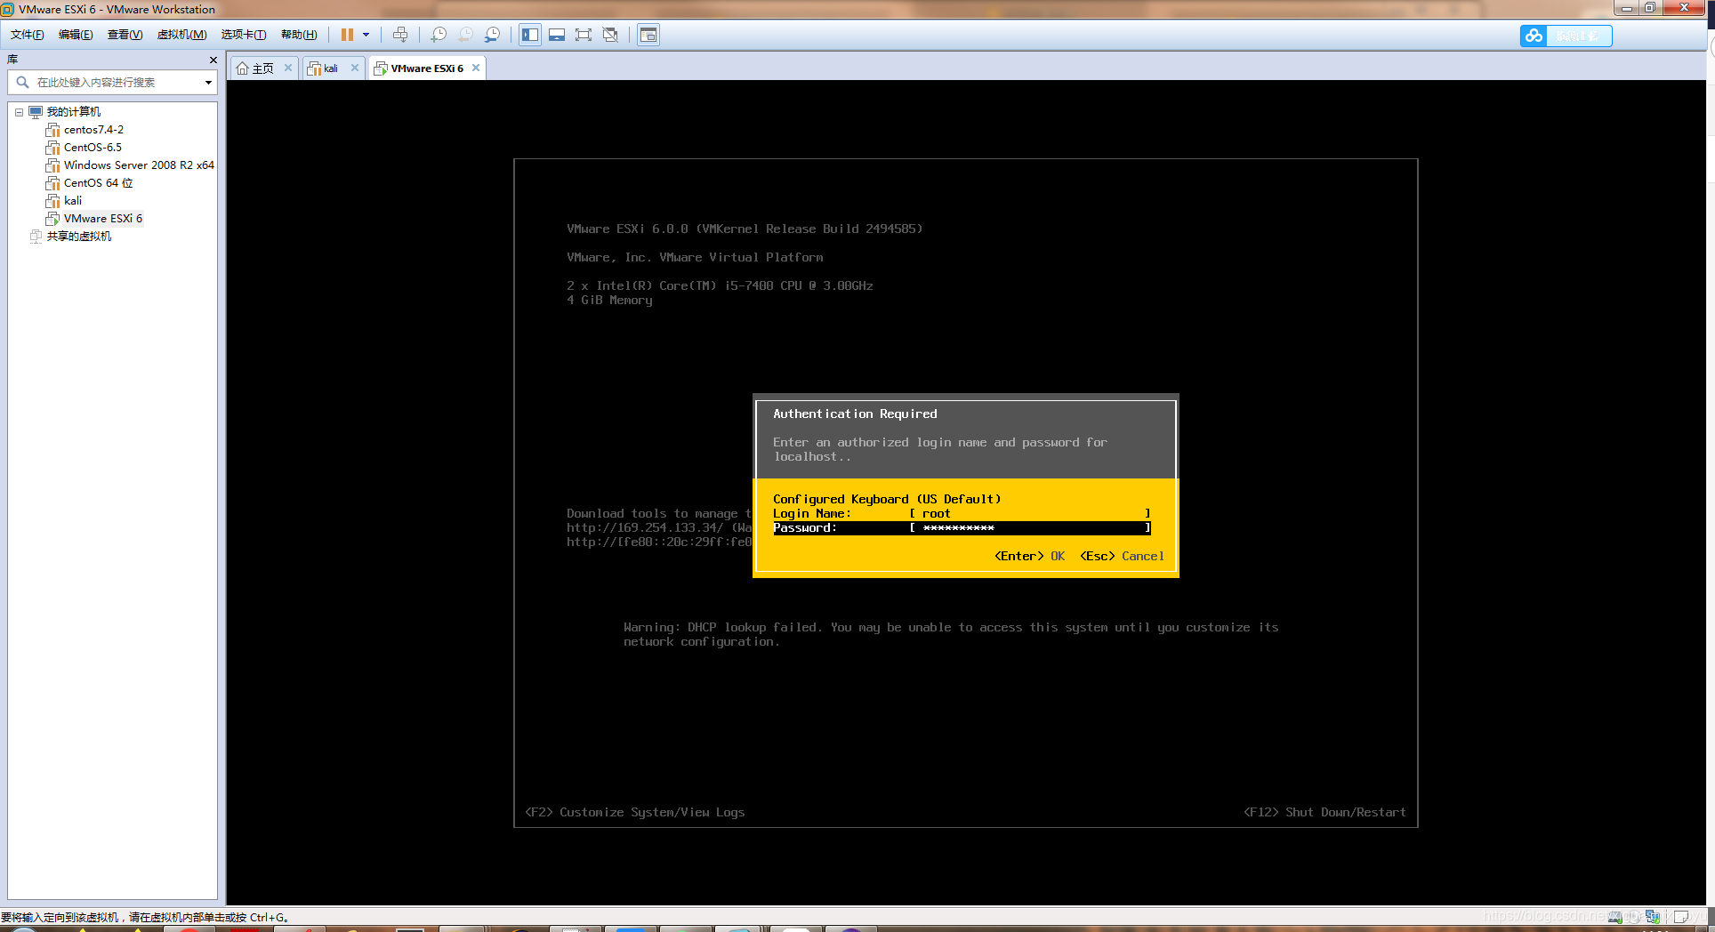Collapse the 我的计算机 tree node
This screenshot has height=932, width=1715.
(x=19, y=112)
